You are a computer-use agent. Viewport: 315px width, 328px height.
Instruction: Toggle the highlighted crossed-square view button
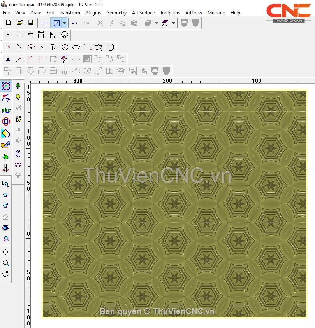click(56, 23)
